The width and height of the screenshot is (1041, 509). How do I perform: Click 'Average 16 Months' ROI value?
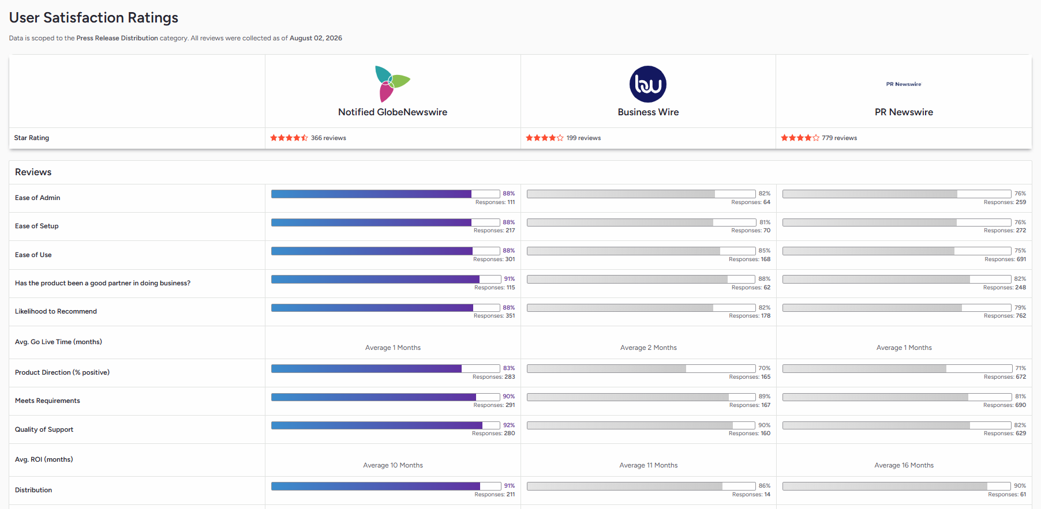tap(904, 465)
